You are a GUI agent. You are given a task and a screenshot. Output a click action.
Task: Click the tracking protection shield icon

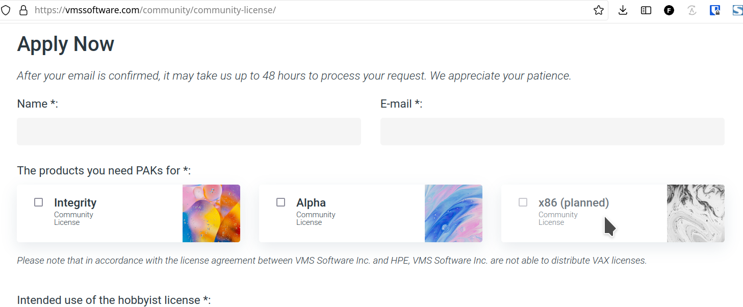coord(6,10)
